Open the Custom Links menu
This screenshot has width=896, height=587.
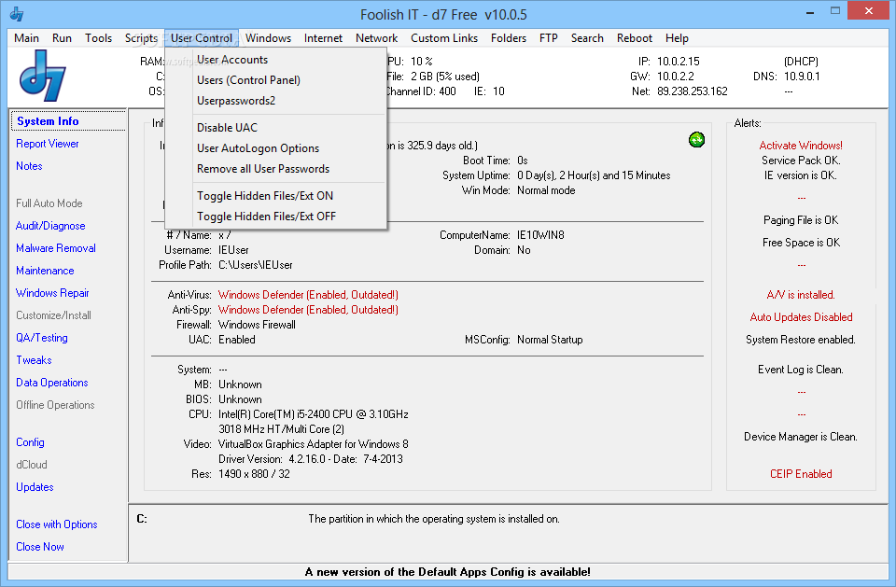(444, 38)
